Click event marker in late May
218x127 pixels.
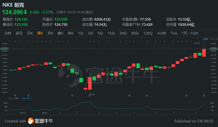tap(129, 95)
